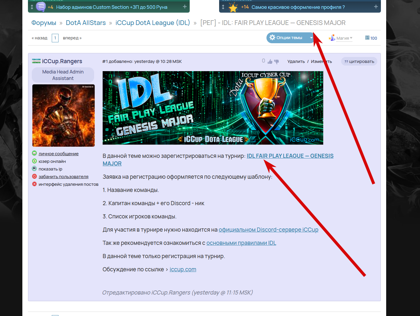Click the 100 counter text
420x316 pixels.
pos(374,38)
